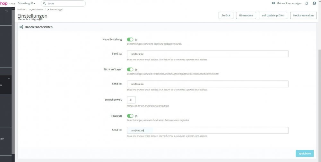
Task: Open ps_emailalerts breadcrumb link
Action: pyautogui.click(x=36, y=10)
